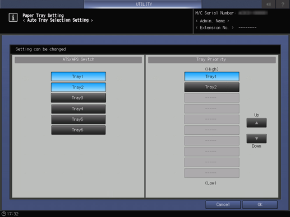290x217 pixels.
Task: Toggle Tray1 in ATS/APS Switch
Action: tap(79, 77)
